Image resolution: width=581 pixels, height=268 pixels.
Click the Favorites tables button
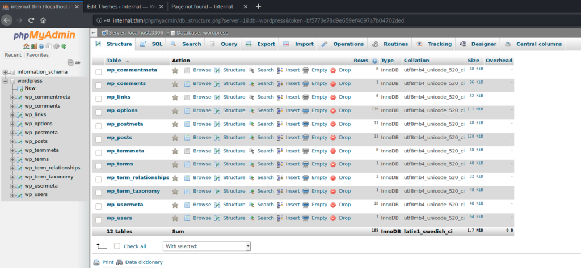coord(37,55)
